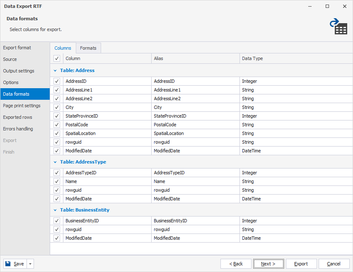Open the Save button dropdown arrow
The image size is (353, 272).
(x=30, y=264)
